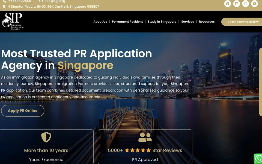Click the 'PR Approved' label
Image resolution: width=262 pixels, height=164 pixels.
click(145, 160)
